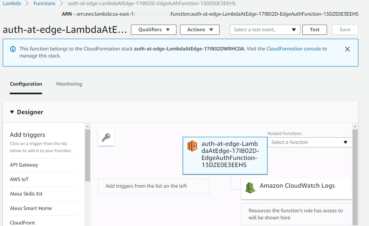Open the Qualifiers dropdown

pyautogui.click(x=154, y=30)
